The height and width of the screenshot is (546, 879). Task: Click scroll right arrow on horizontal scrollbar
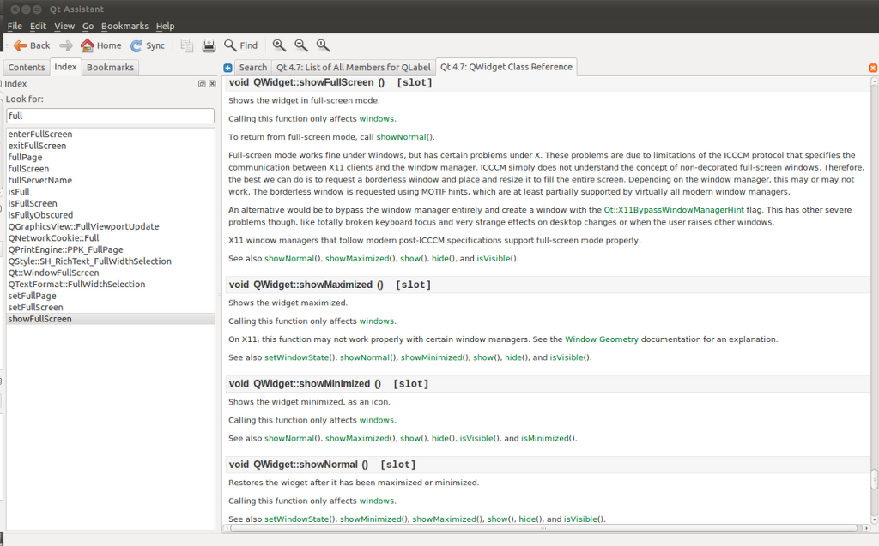click(x=867, y=528)
